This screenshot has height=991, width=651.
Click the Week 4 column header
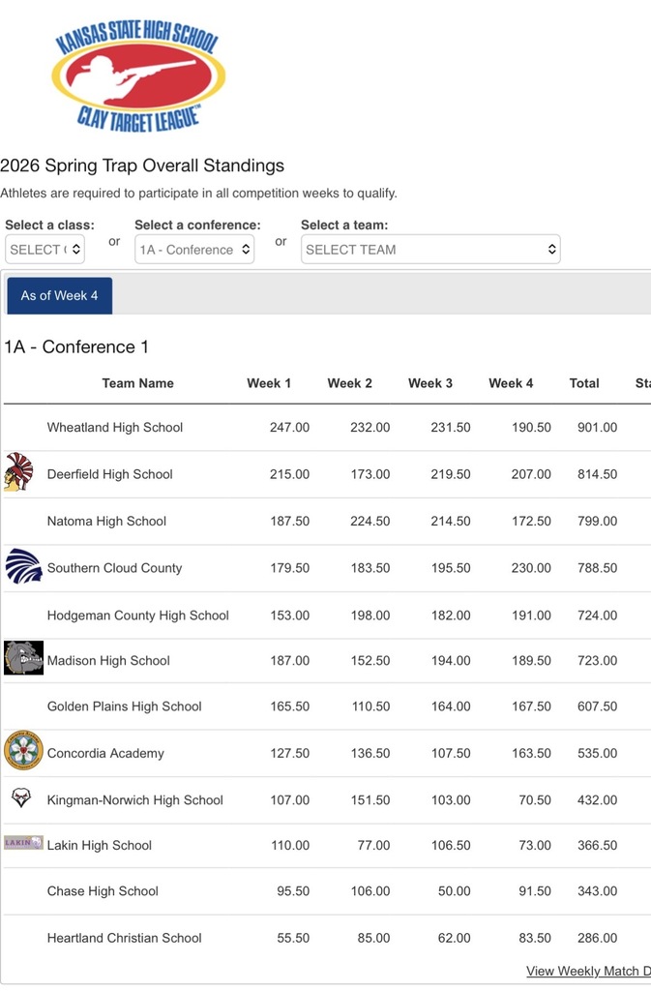point(511,383)
